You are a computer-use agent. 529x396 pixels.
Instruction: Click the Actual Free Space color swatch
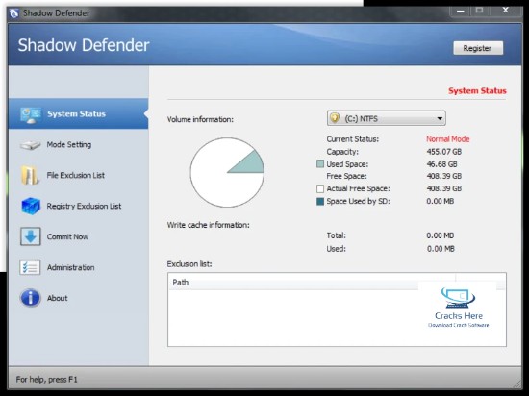(x=320, y=188)
